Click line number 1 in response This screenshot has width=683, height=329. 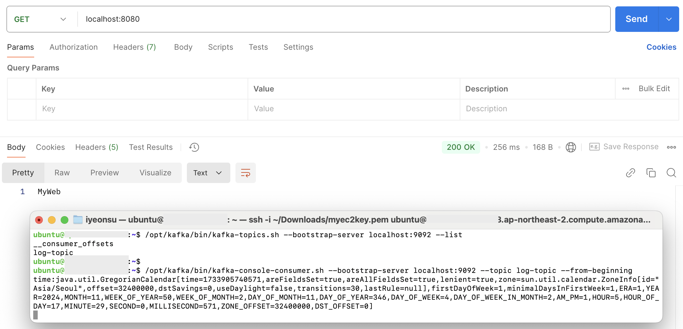[22, 192]
